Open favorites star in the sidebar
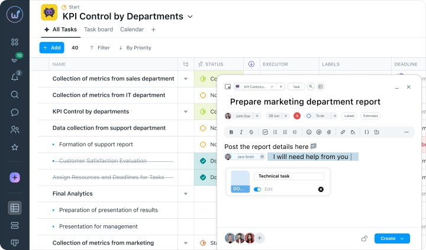 (x=15, y=147)
